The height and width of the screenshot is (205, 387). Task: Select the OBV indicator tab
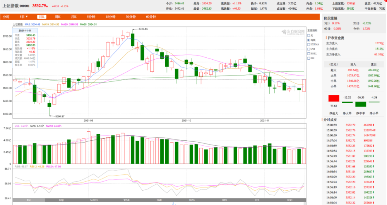(x=224, y=200)
